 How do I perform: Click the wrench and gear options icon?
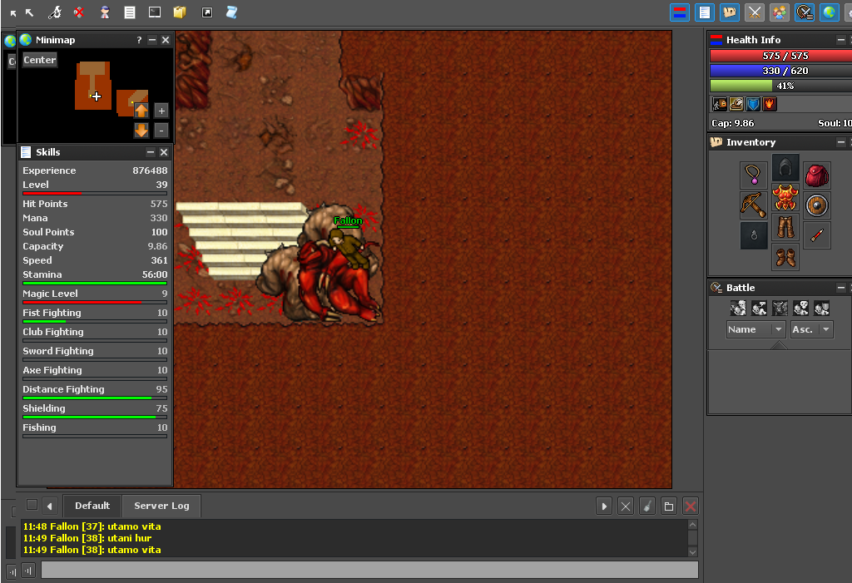[54, 12]
